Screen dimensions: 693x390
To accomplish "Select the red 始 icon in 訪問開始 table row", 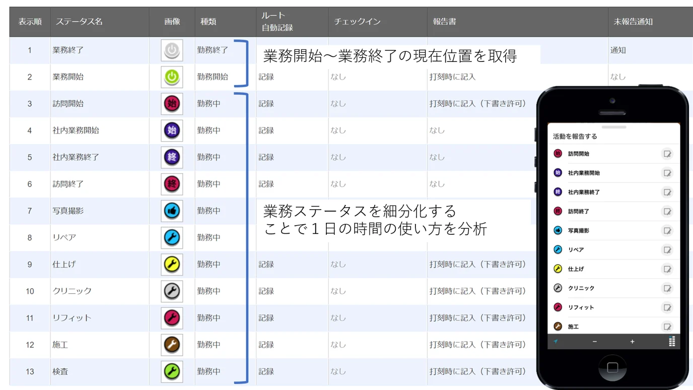I will (x=172, y=104).
